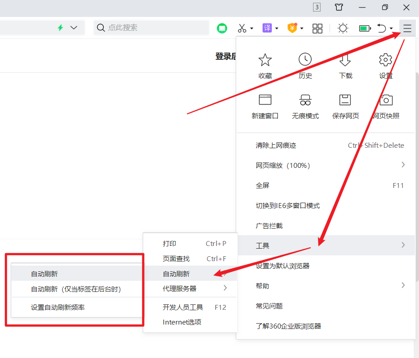The height and width of the screenshot is (358, 419).
Task: Close the browser window
Action: [406, 8]
